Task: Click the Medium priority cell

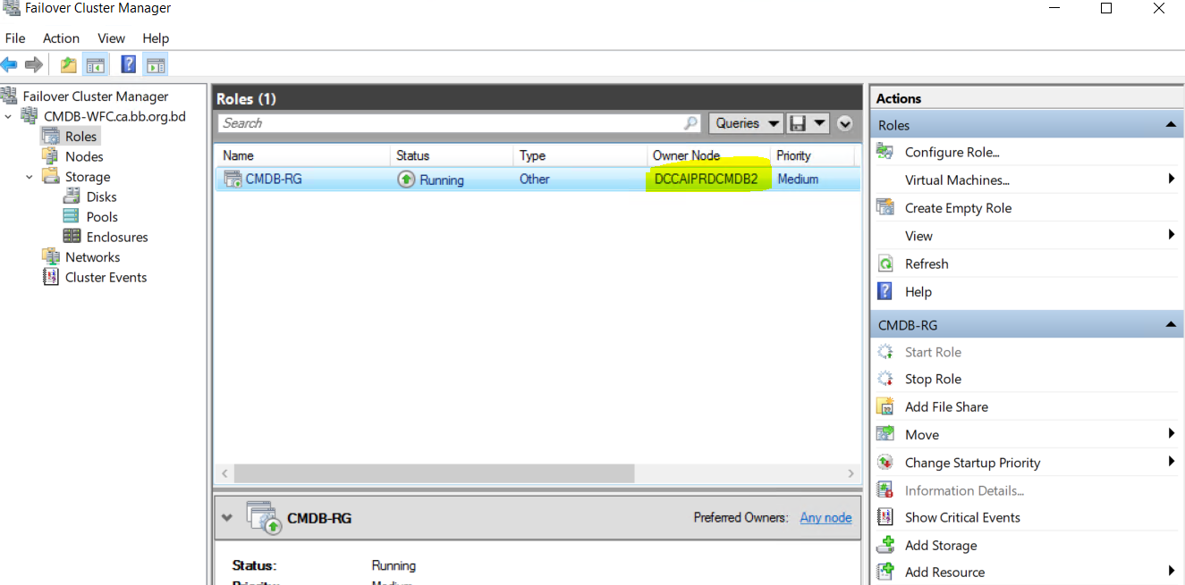Action: 798,179
